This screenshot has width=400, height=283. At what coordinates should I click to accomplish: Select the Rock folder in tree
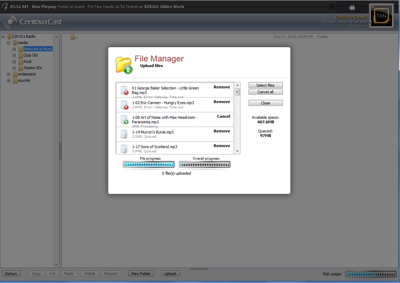coord(27,61)
